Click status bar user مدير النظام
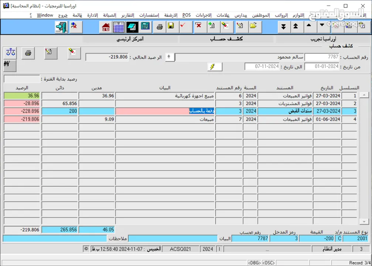The height and width of the screenshot is (266, 372). coord(332,249)
